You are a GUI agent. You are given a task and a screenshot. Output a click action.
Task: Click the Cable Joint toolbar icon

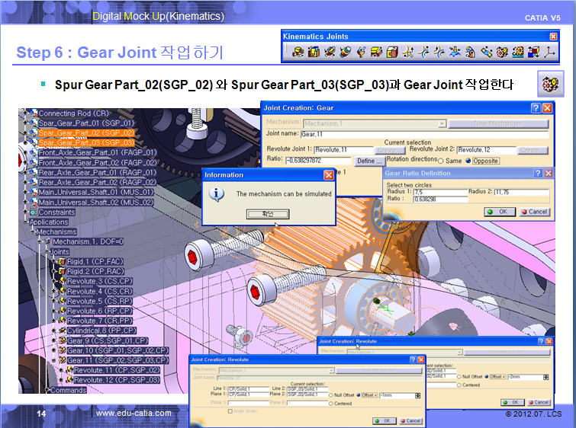[x=533, y=52]
